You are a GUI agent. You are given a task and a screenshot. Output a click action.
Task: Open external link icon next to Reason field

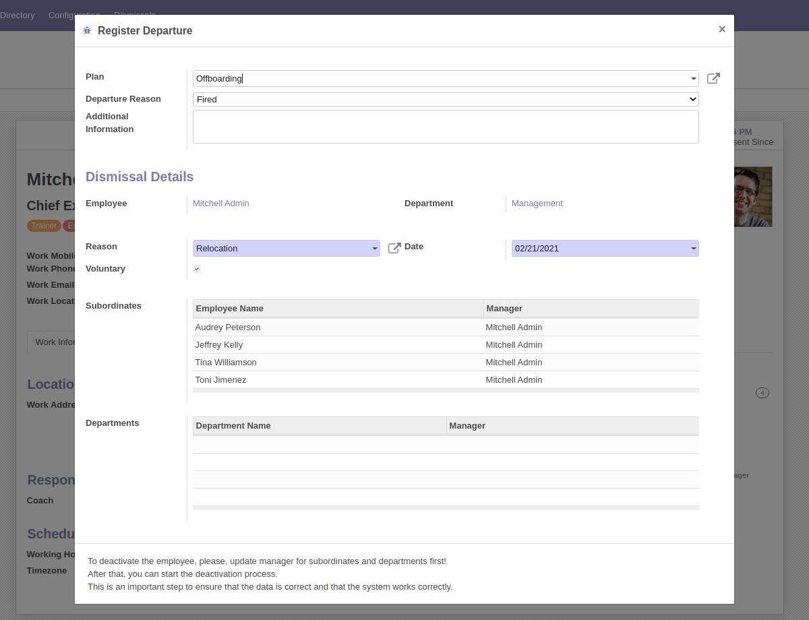(x=394, y=248)
